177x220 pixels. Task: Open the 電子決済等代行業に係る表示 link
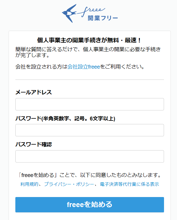[129, 184]
